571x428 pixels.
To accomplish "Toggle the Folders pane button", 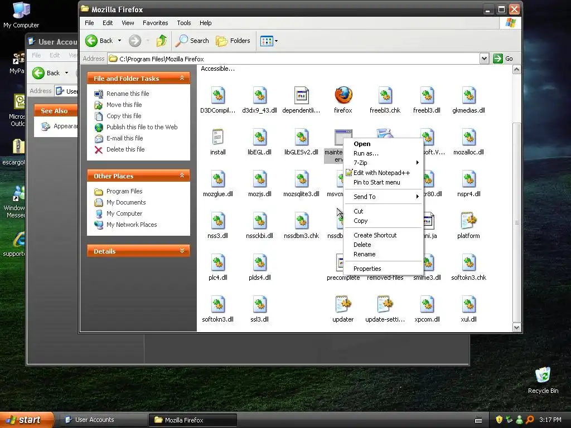I will (233, 41).
